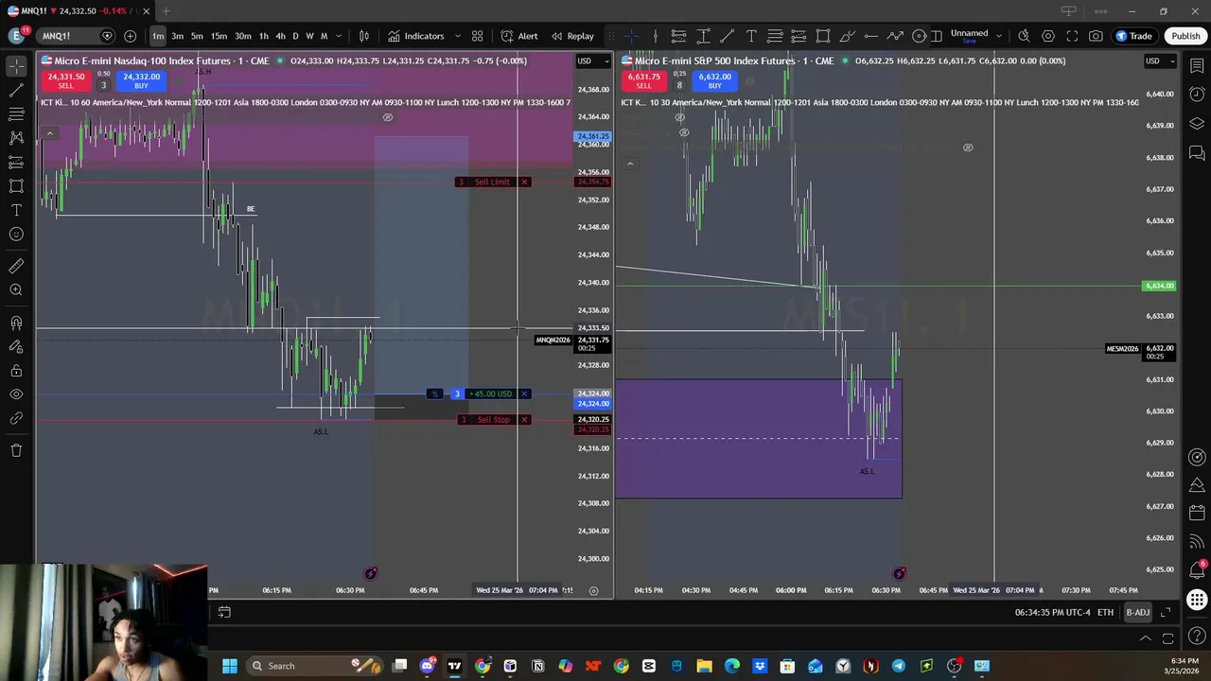Image resolution: width=1211 pixels, height=681 pixels.
Task: Cancel the Sell Limit order with its X
Action: point(524,182)
